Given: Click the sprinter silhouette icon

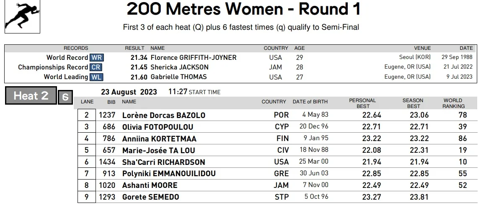Looking at the screenshot, I should [22, 16].
